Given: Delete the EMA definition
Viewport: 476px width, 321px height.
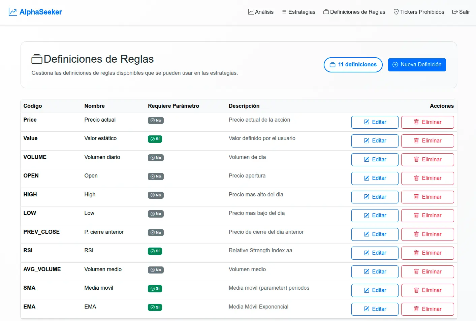Looking at the screenshot, I should (427, 309).
